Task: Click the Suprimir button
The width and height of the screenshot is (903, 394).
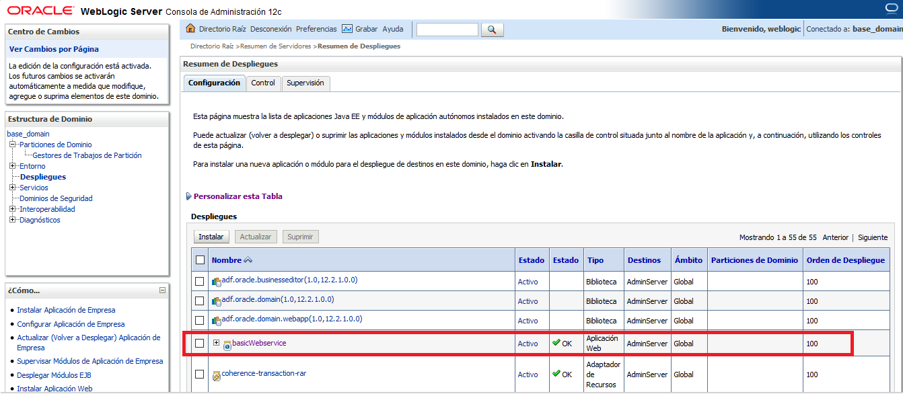Action: click(x=300, y=237)
